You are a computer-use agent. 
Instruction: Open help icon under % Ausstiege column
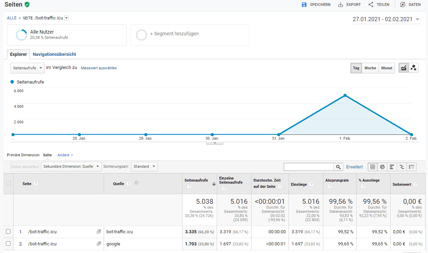pyautogui.click(x=363, y=186)
